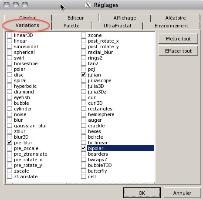Turn on the gaussian_blur checkbox
The image size is (203, 200).
pyautogui.click(x=10, y=126)
